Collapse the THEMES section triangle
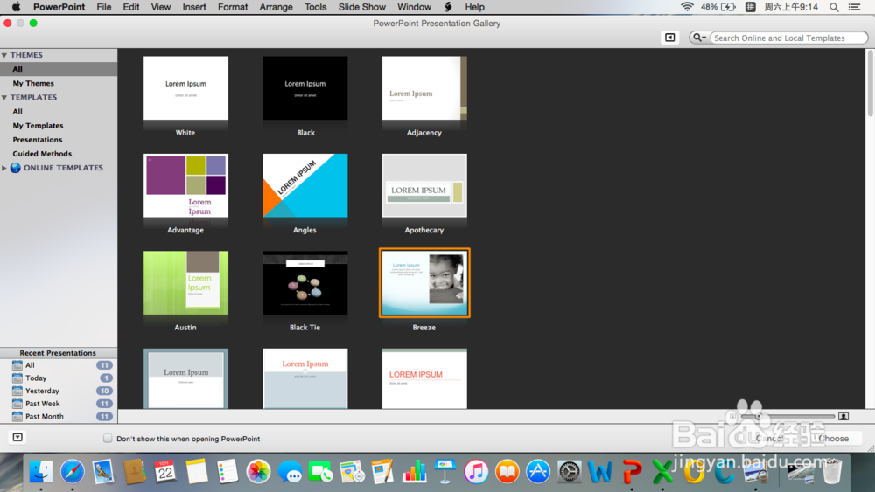 tap(4, 55)
